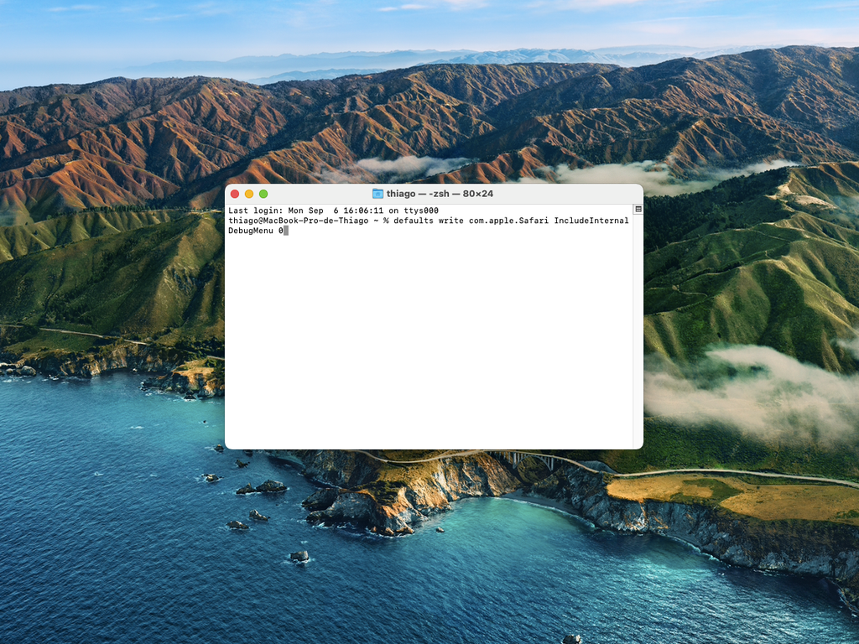859x644 pixels.
Task: Click the Terminal text cursor block
Action: click(286, 231)
